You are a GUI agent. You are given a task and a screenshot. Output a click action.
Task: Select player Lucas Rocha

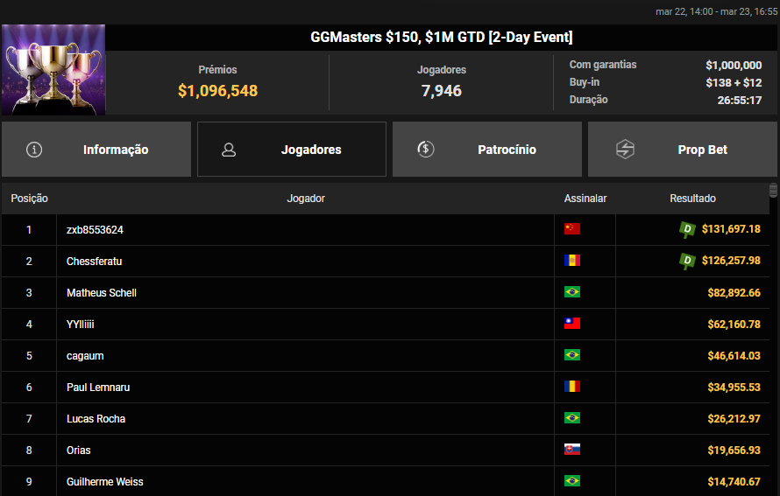tap(96, 419)
